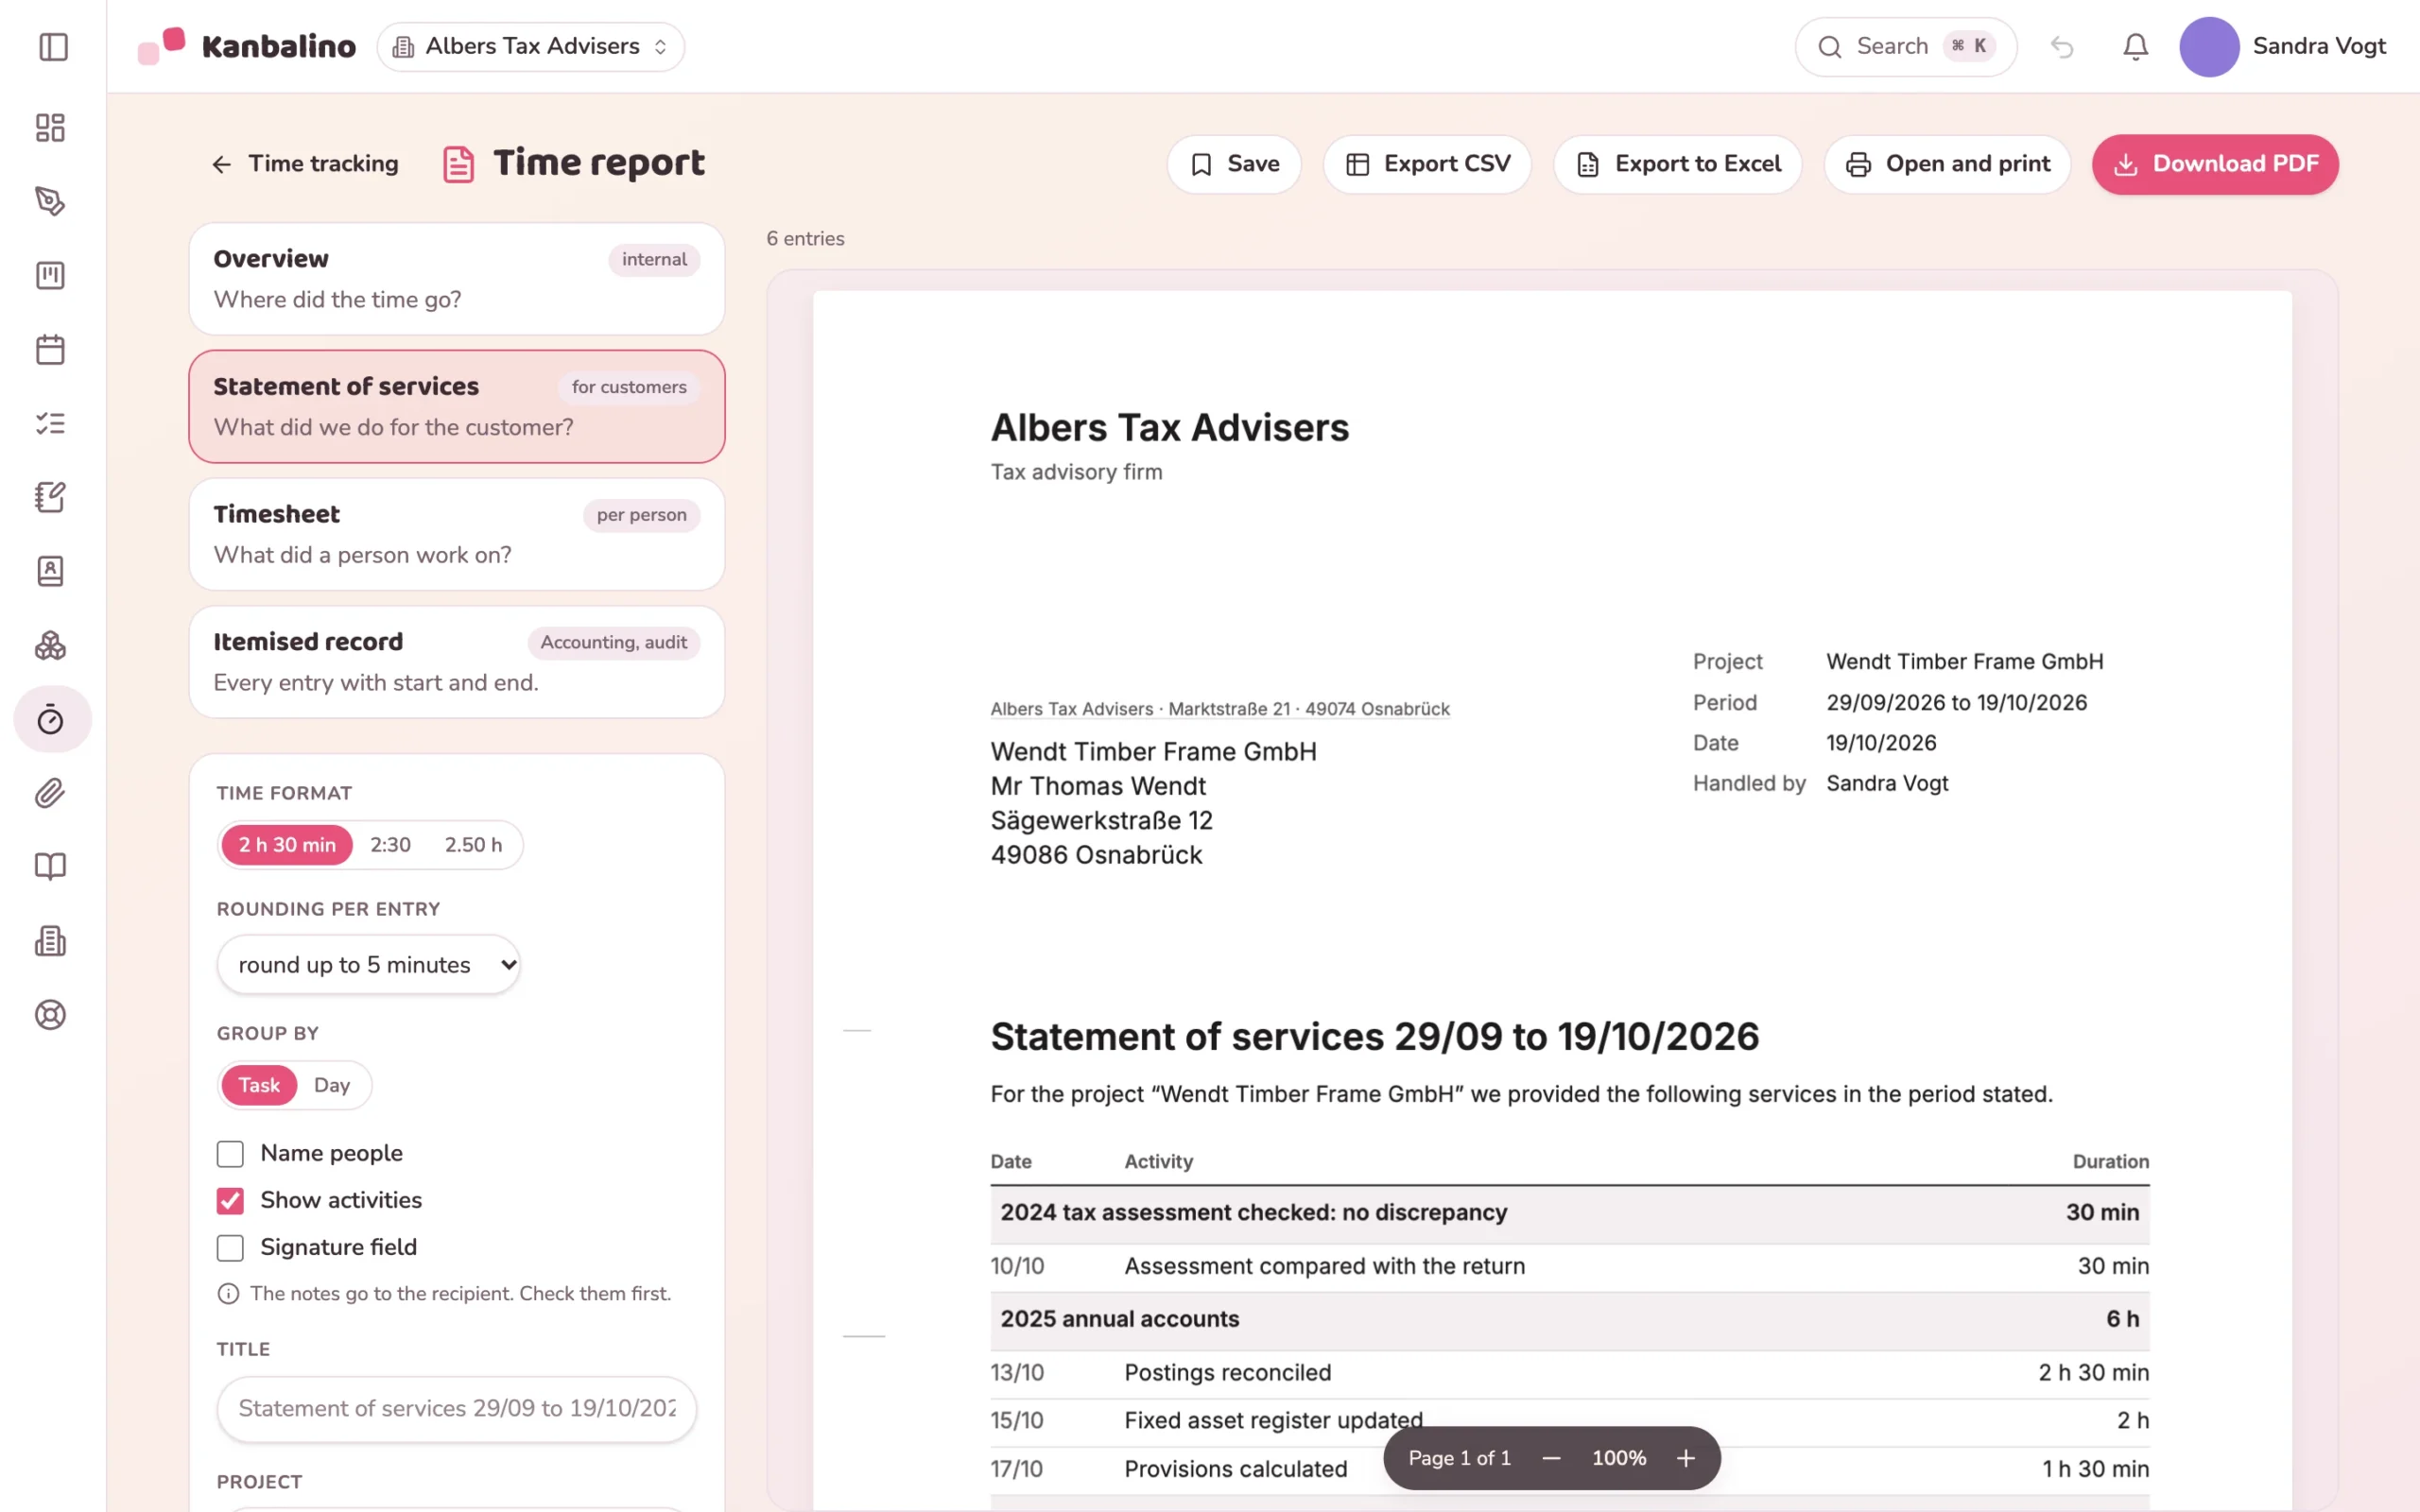The width and height of the screenshot is (2420, 1512).
Task: Click the Save button
Action: 1234,164
